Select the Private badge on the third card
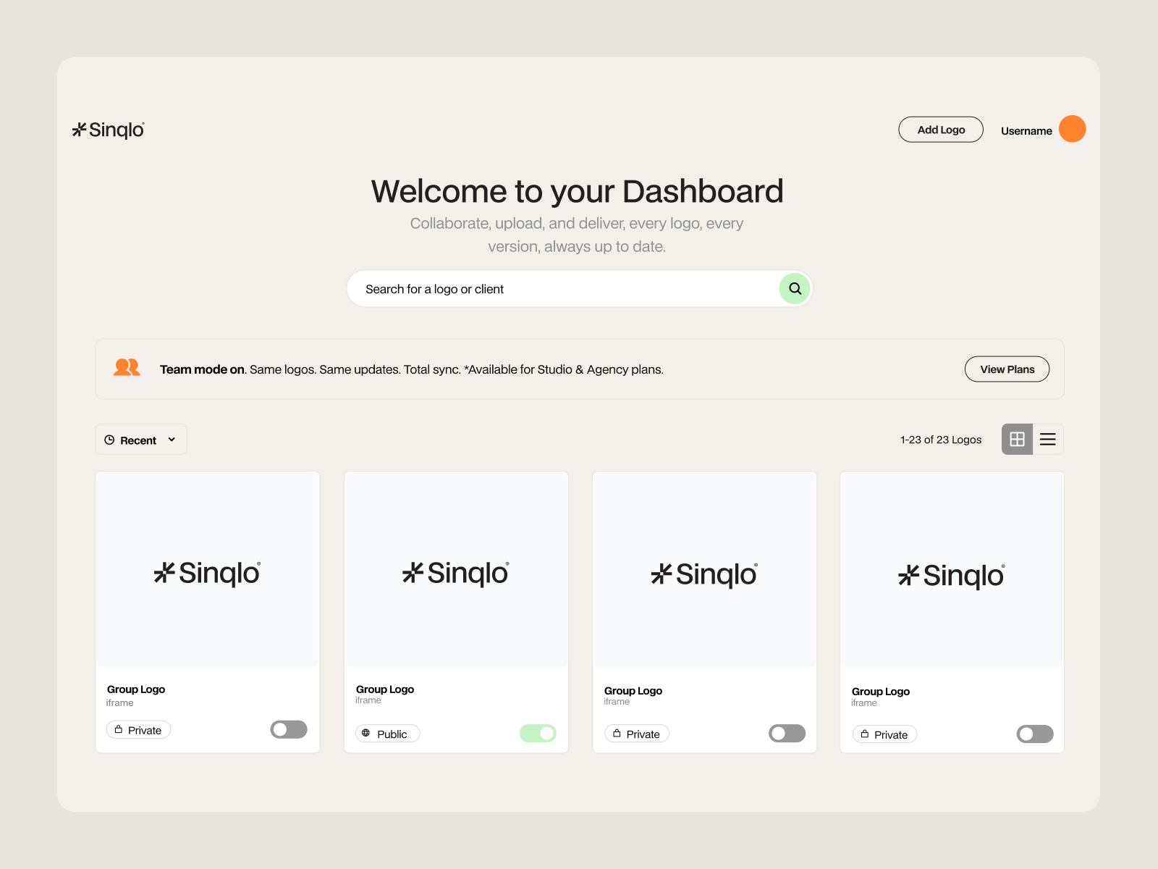Screen dimensions: 1158x869 click(x=636, y=733)
